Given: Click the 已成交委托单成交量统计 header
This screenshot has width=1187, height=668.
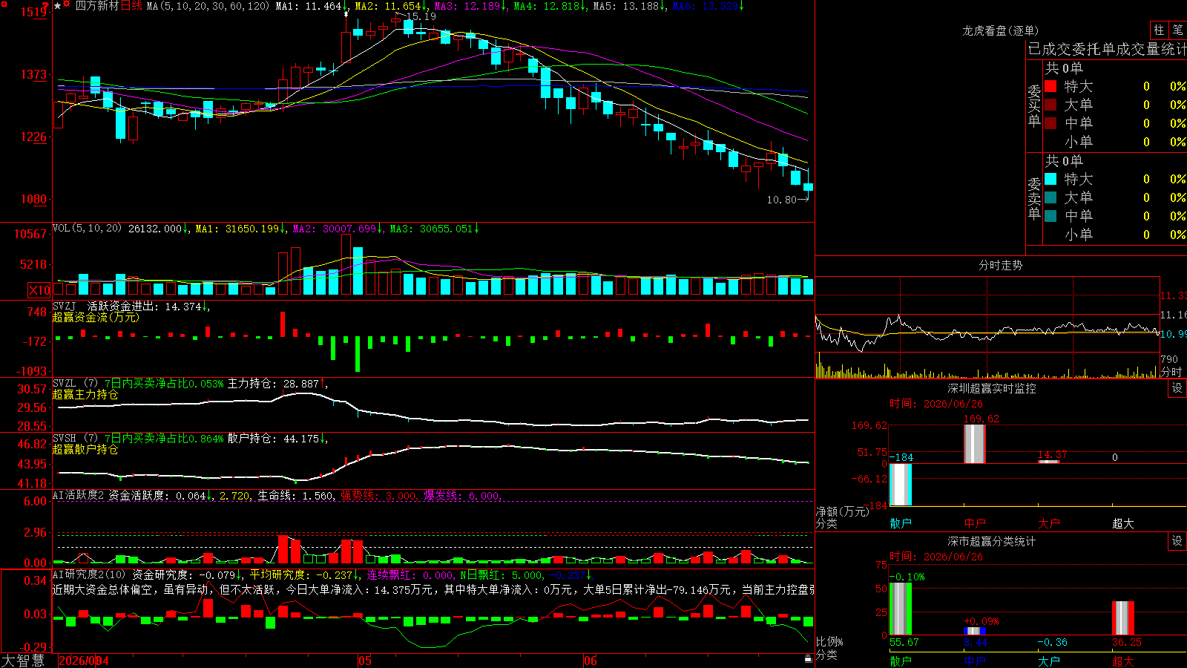Looking at the screenshot, I should (1107, 49).
